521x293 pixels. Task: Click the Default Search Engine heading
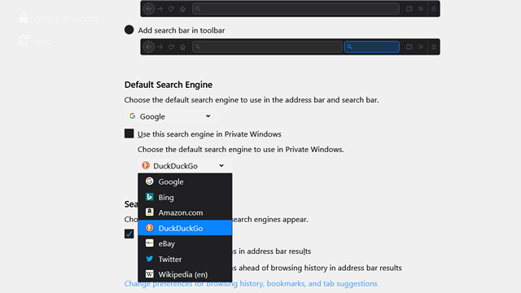pyautogui.click(x=169, y=85)
